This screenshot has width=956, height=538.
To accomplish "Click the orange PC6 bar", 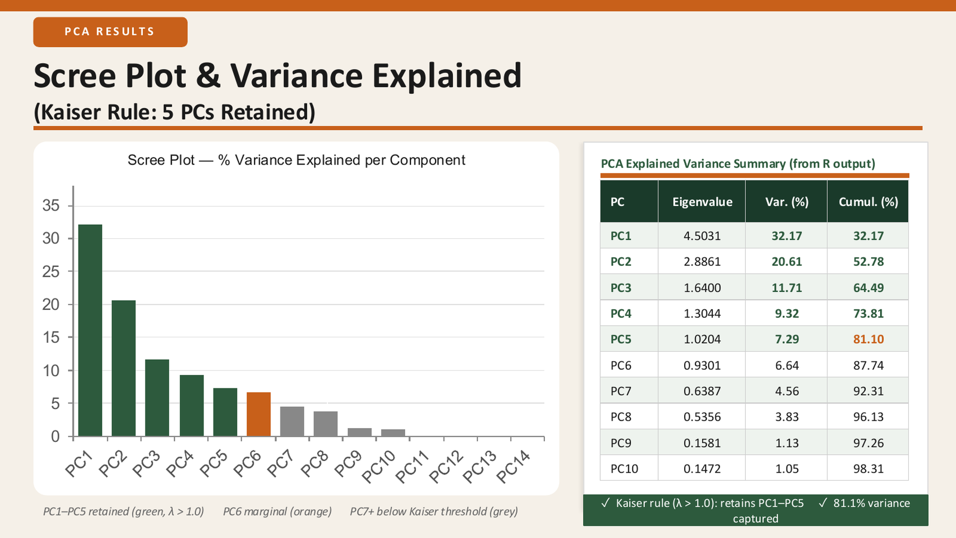I will coord(259,414).
